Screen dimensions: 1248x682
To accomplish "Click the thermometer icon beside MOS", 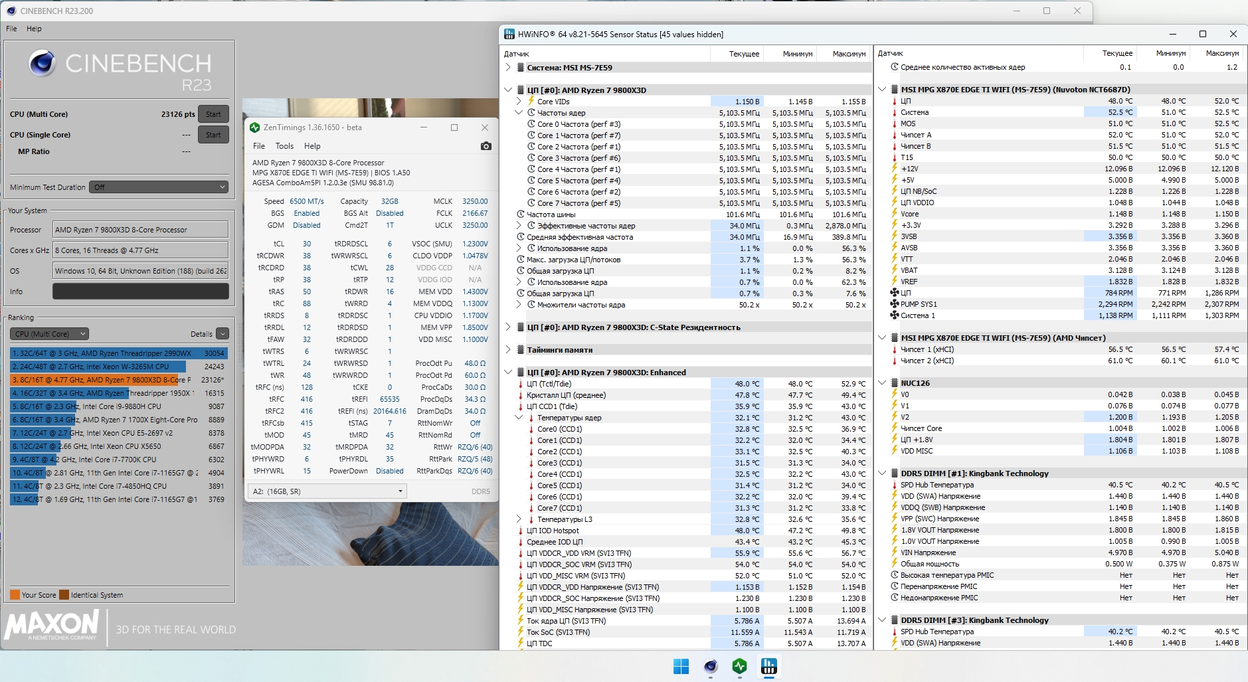I will coord(895,124).
